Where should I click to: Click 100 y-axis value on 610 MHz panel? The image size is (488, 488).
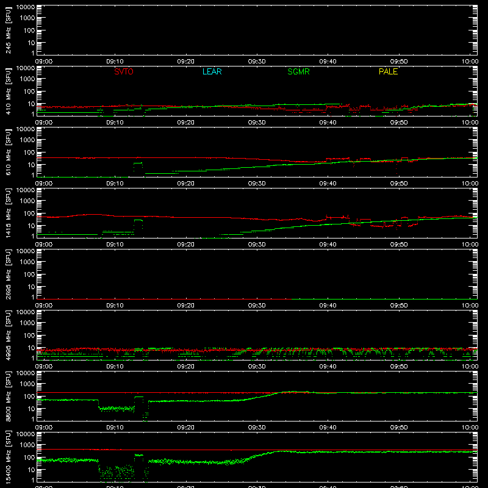pyautogui.click(x=29, y=152)
